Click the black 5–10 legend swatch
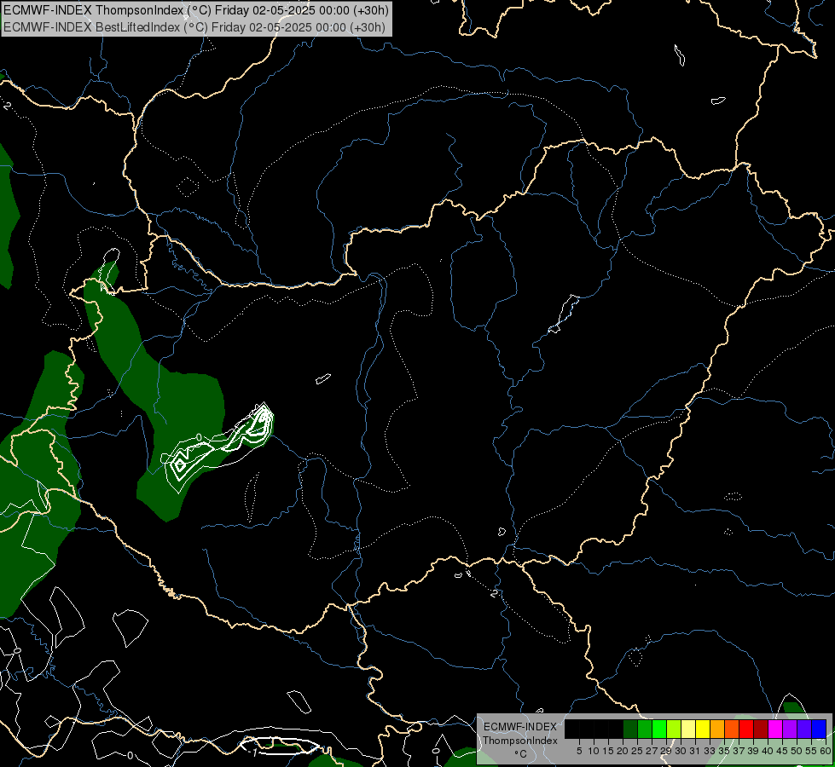The image size is (835, 767). tap(586, 730)
